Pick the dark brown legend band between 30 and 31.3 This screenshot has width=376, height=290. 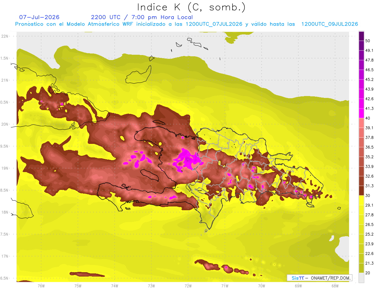coord(361,191)
